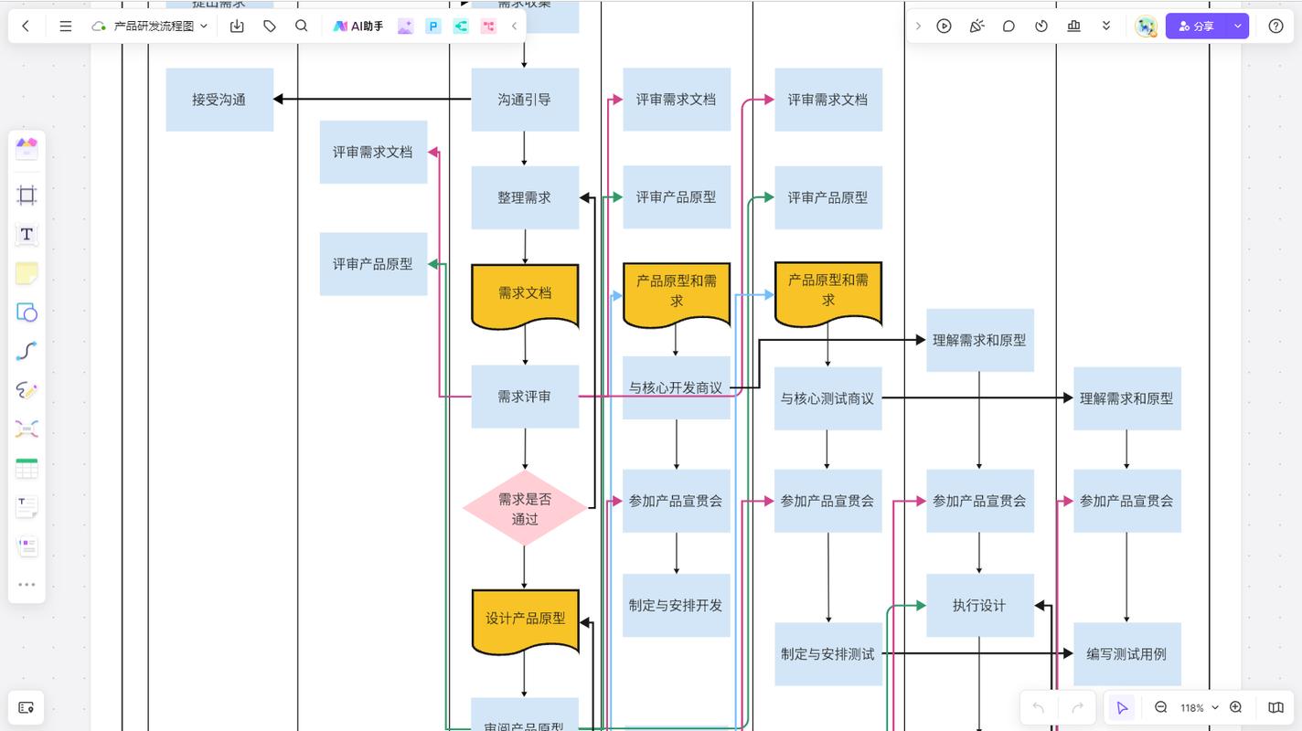1302x731 pixels.
Task: Go back using the top-left arrow
Action: 26,26
